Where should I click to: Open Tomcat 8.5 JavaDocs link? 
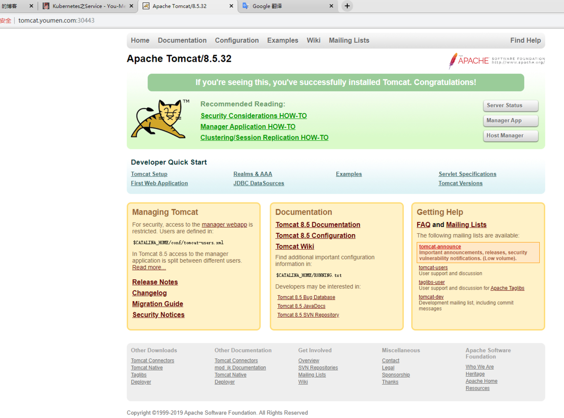click(x=301, y=306)
